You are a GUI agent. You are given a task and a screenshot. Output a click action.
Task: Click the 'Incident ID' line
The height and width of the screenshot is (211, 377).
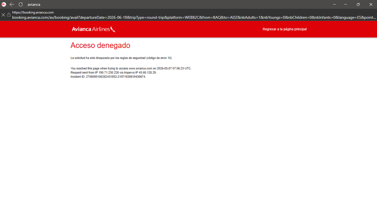click(x=108, y=76)
